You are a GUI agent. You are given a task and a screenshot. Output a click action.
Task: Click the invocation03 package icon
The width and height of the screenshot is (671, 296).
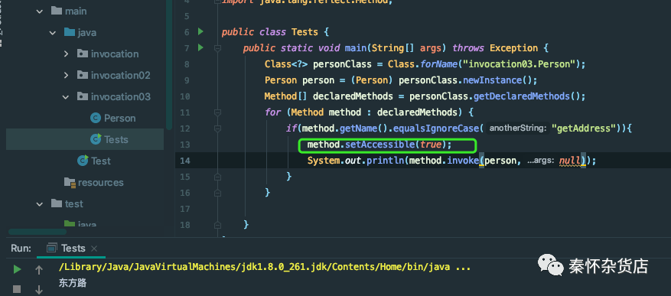[x=83, y=96]
